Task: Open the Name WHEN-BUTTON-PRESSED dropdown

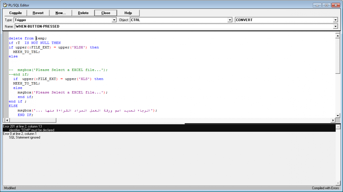Action: 336,26
